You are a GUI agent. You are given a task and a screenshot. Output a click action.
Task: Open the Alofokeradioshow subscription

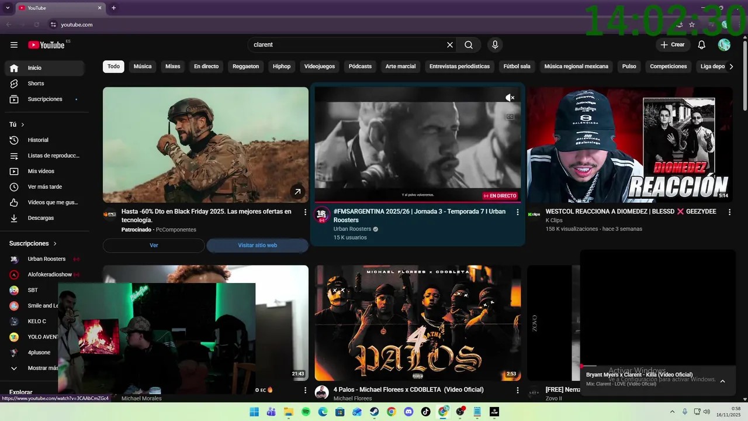44,275
